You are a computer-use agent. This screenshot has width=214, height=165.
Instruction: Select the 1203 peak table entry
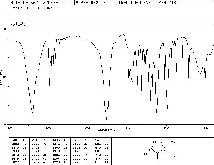point(81,140)
